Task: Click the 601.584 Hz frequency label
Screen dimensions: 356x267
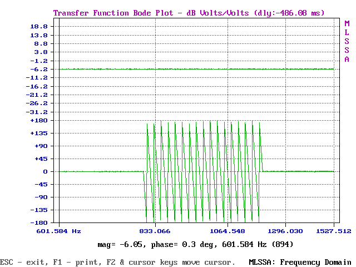Action: 58,231
